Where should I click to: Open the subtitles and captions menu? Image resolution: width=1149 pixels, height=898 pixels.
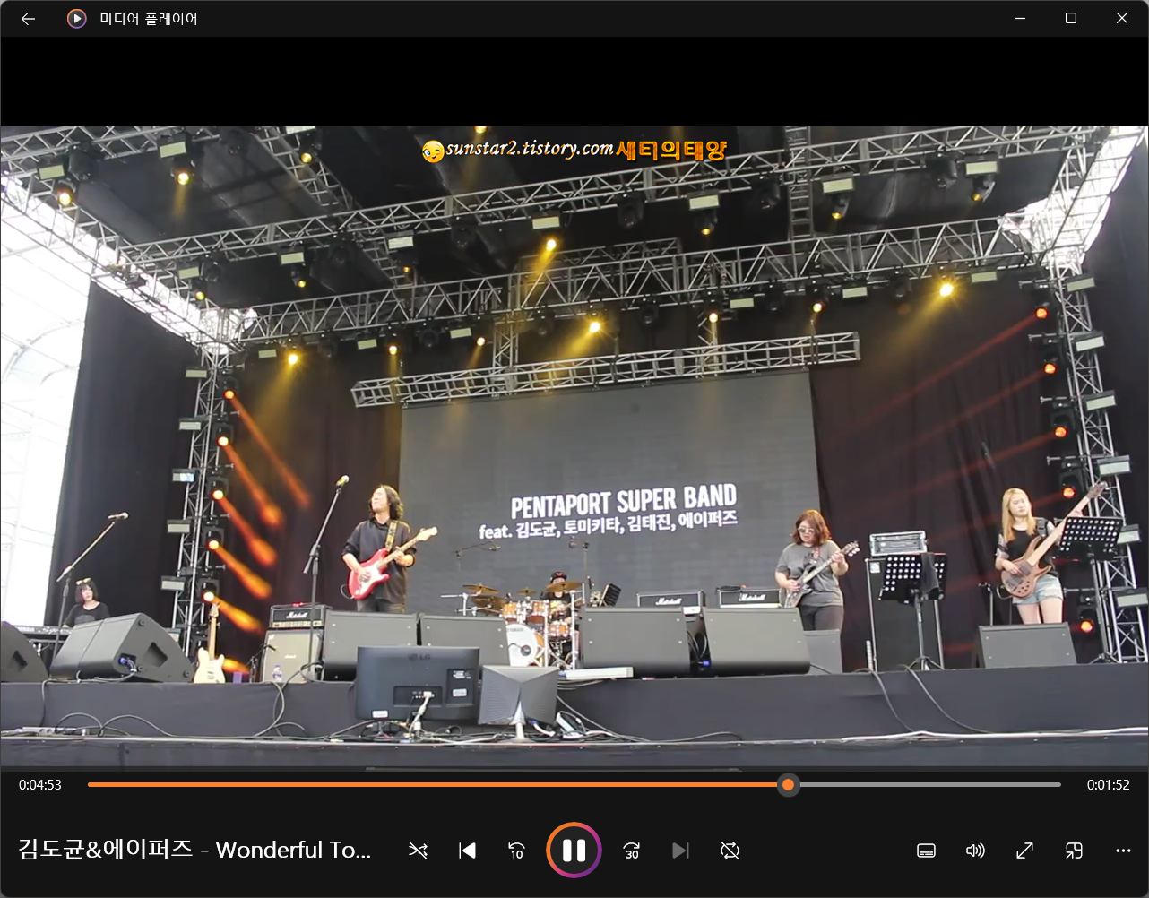pyautogui.click(x=927, y=851)
